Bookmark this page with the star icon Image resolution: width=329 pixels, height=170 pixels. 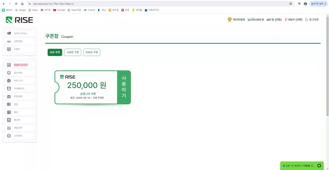click(x=291, y=4)
